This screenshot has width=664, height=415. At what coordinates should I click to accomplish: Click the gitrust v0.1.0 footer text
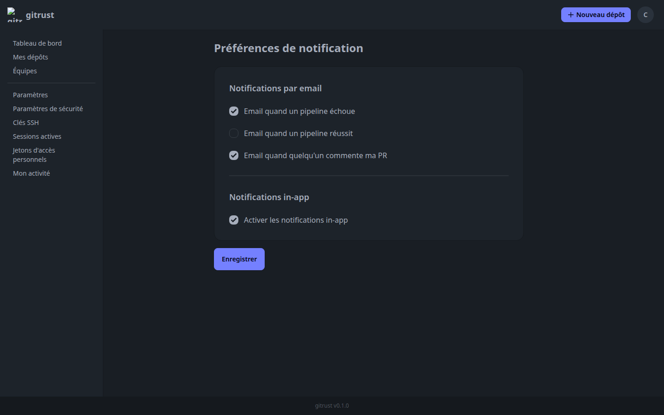pyautogui.click(x=332, y=406)
